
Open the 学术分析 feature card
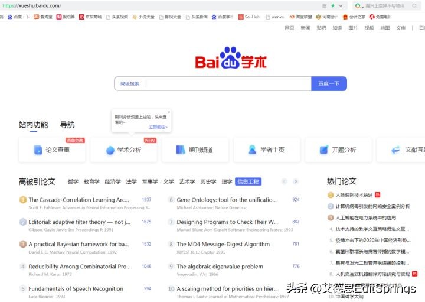(x=123, y=150)
